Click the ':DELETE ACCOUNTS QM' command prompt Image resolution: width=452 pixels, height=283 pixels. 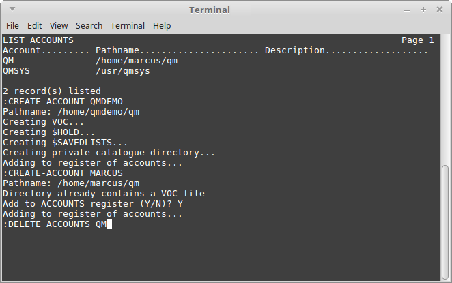55,224
